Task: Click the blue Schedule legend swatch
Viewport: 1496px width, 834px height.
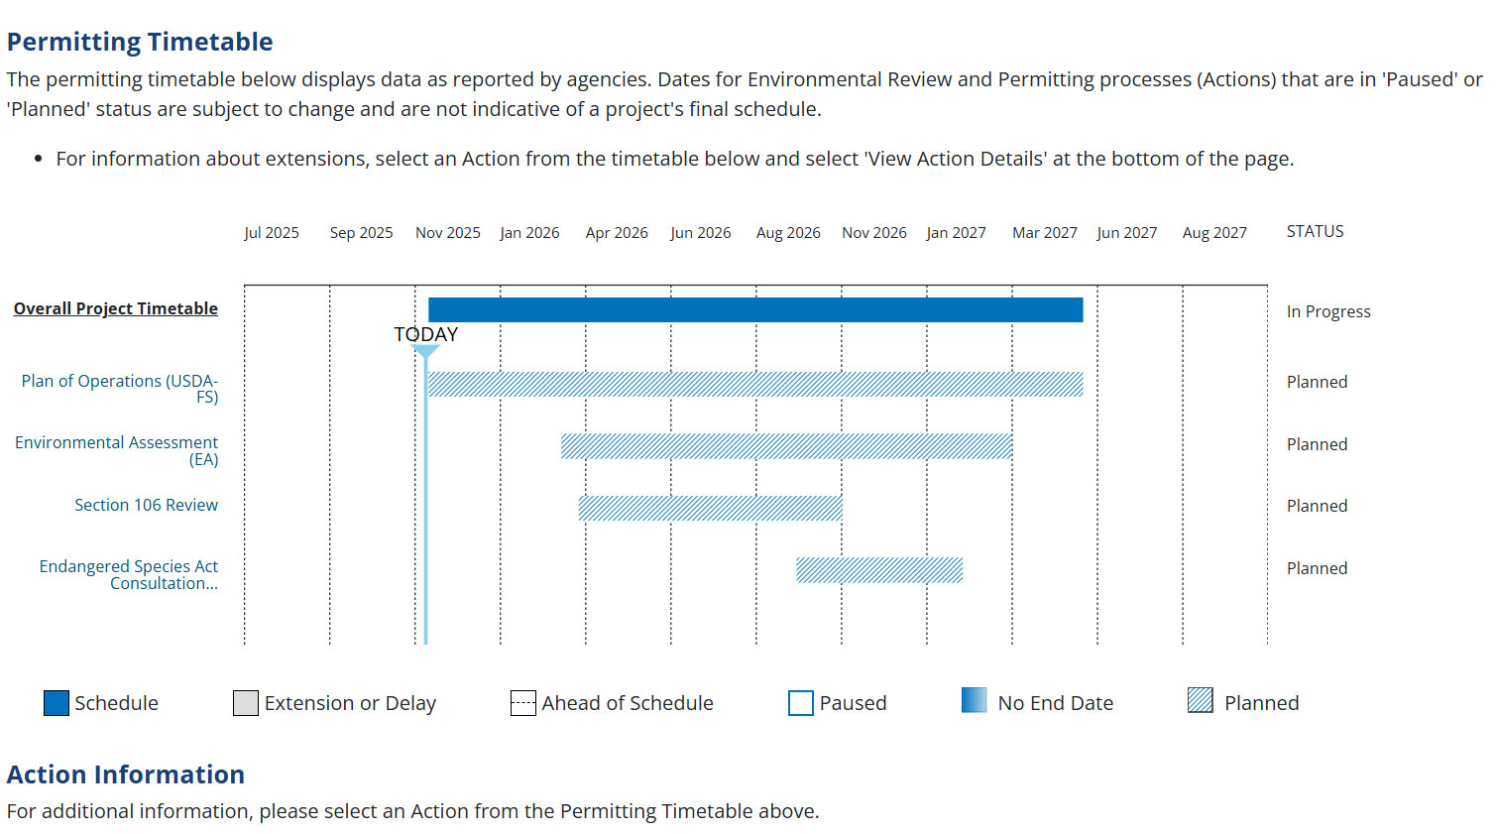Action: [57, 703]
